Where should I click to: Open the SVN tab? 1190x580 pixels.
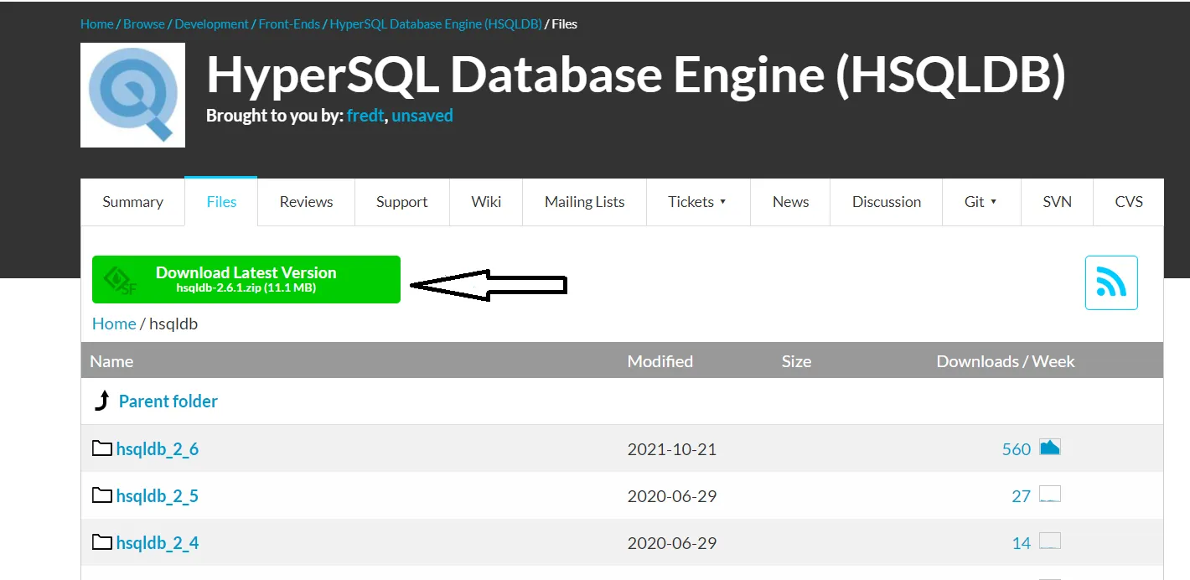[x=1057, y=202]
